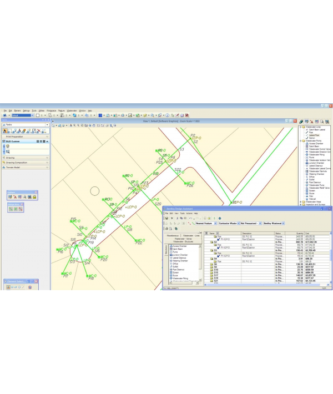Select the Element Selection arrow tool in Tasks

click(5, 131)
